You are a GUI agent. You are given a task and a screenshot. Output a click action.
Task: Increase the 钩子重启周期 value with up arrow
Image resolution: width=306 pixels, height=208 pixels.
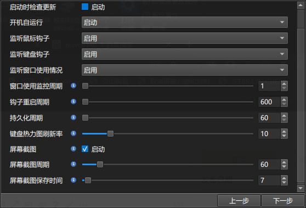(x=284, y=99)
